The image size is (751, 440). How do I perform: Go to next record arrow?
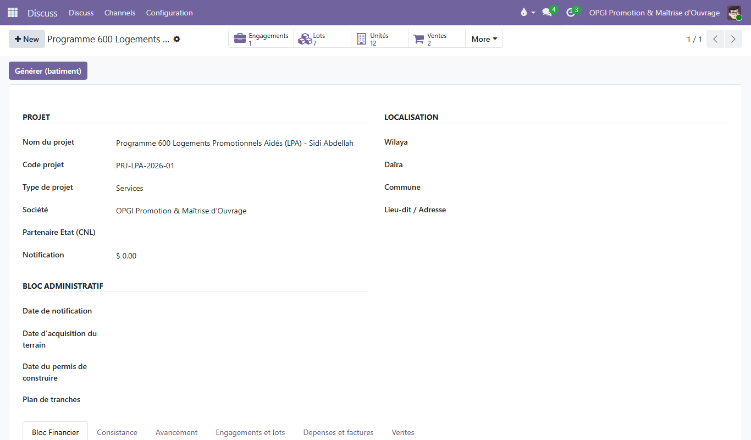pyautogui.click(x=733, y=39)
